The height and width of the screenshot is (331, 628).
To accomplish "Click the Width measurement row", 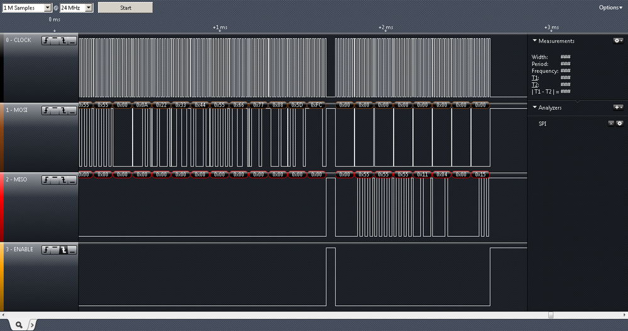I will (x=551, y=57).
